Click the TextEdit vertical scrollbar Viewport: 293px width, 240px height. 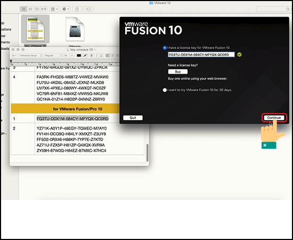tap(148, 153)
